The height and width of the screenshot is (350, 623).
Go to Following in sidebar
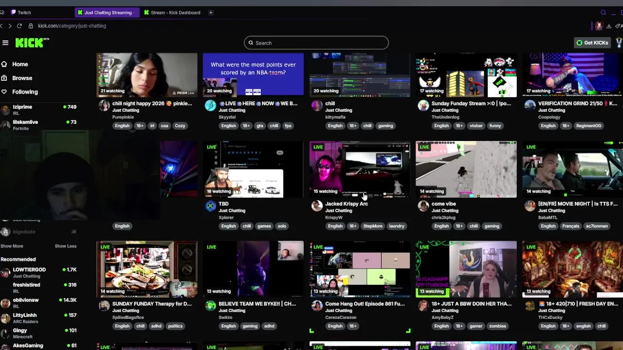[x=25, y=92]
